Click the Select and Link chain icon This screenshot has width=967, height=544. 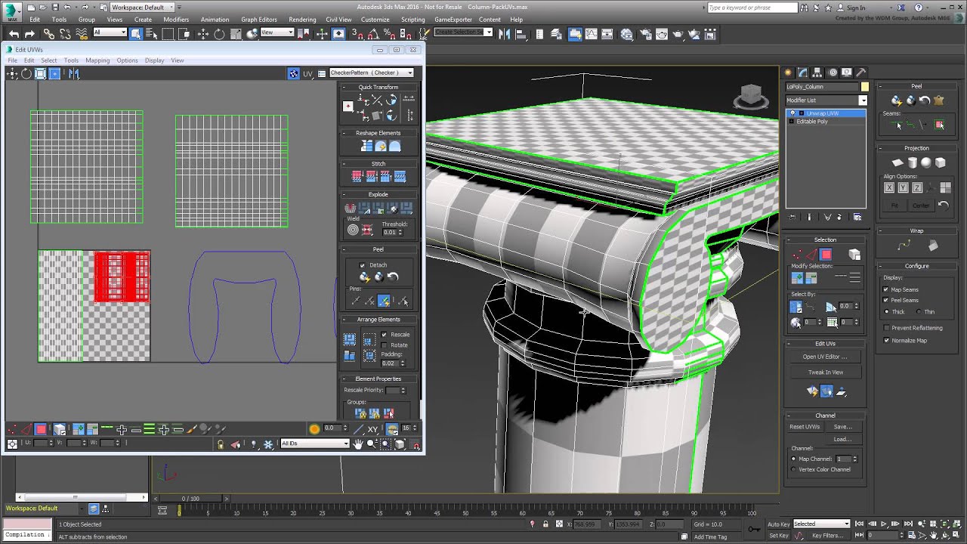tap(49, 34)
